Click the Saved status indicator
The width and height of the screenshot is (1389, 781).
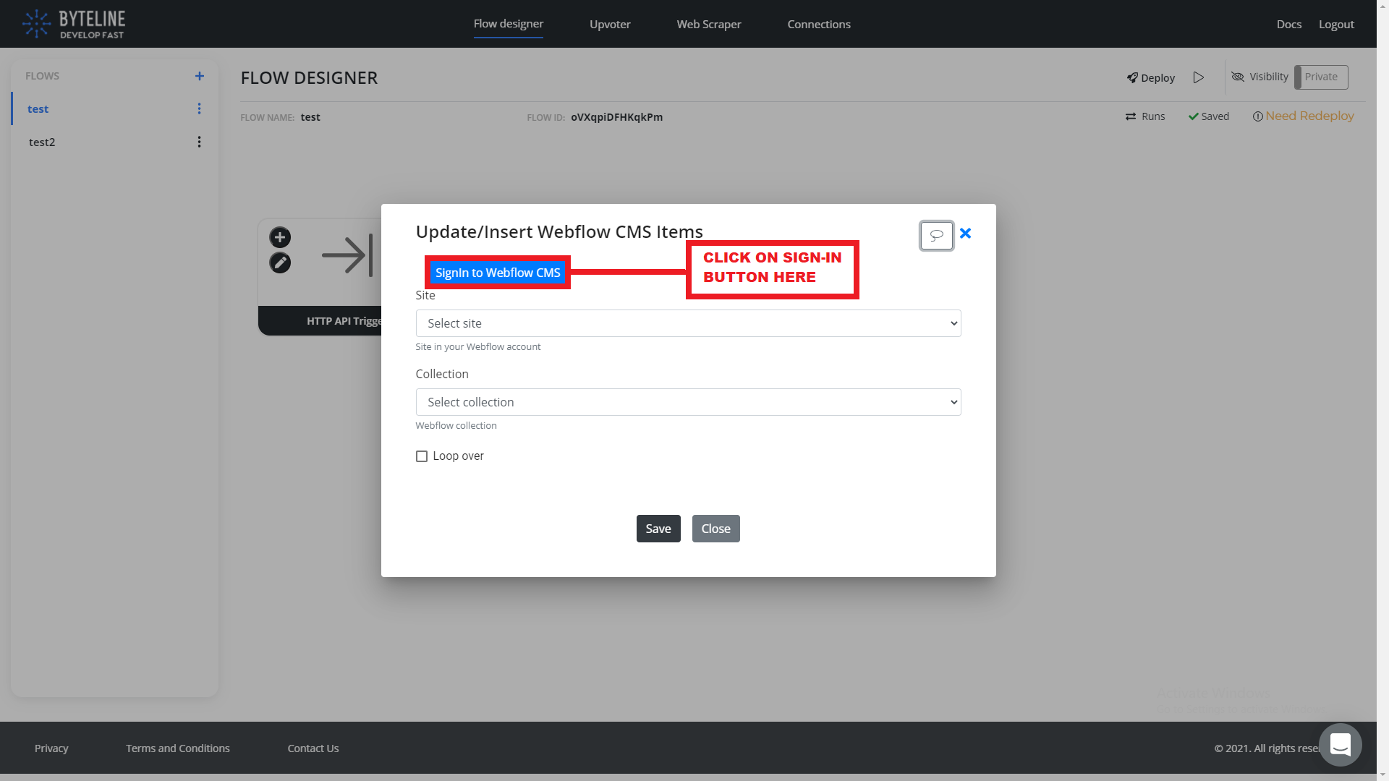1208,116
